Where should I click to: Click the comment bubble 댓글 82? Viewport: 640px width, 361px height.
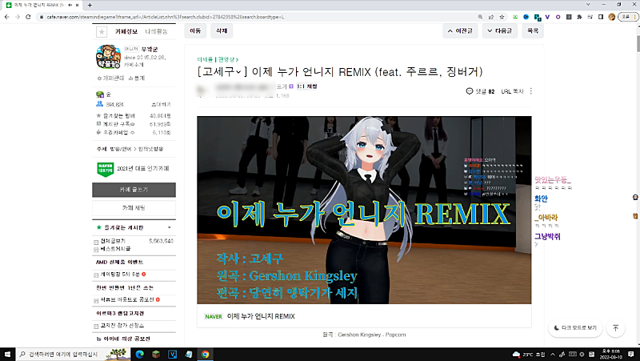tap(480, 91)
